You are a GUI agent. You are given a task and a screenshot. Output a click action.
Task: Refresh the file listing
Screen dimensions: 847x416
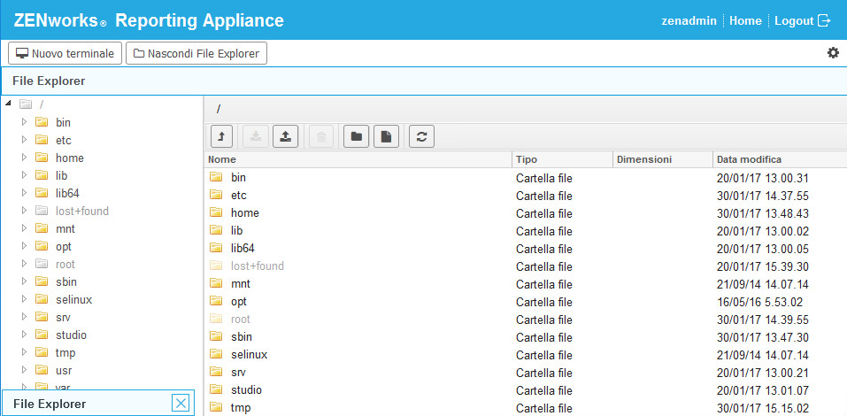[421, 136]
